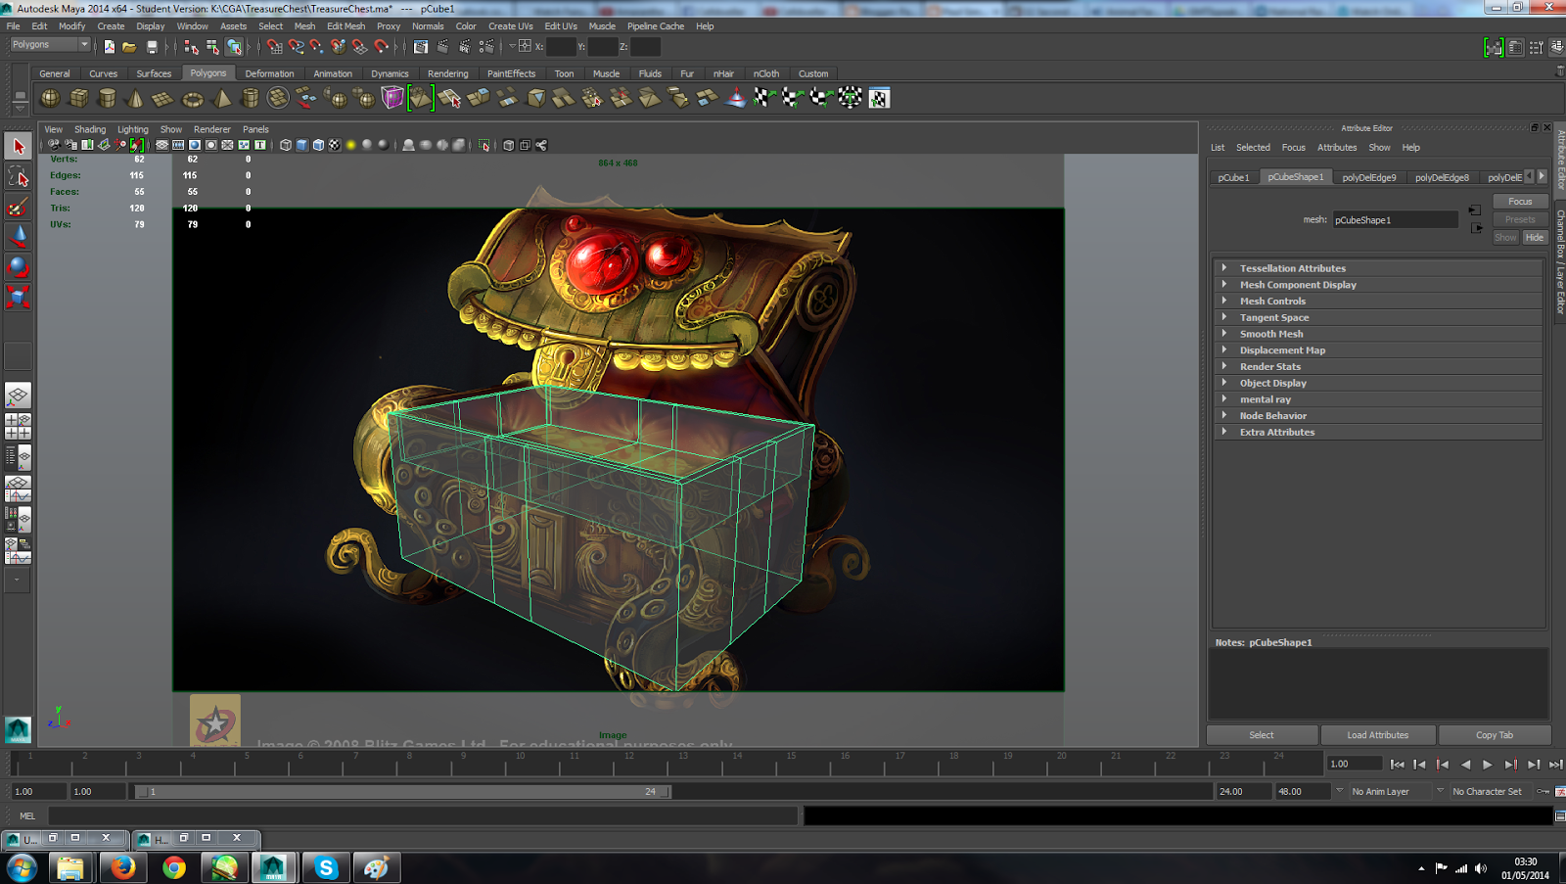
Task: Create a polygon pipe from the shelf
Action: (250, 98)
